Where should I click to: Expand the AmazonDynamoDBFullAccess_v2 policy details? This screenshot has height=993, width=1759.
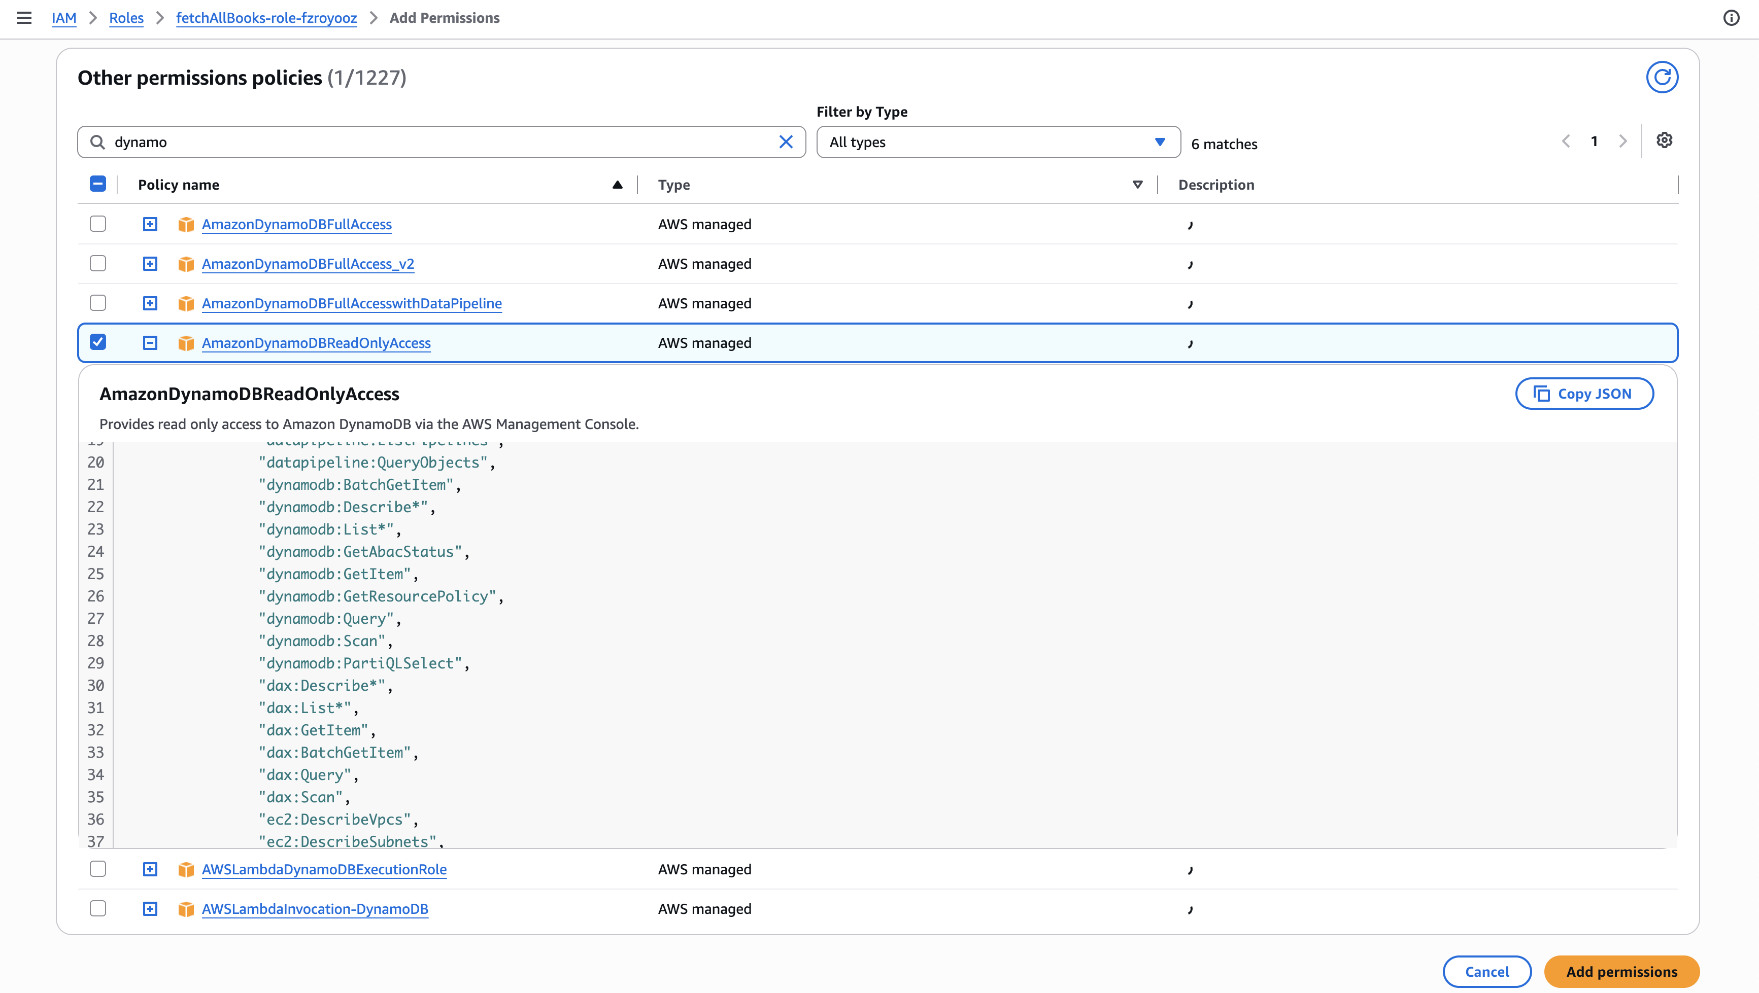(150, 264)
